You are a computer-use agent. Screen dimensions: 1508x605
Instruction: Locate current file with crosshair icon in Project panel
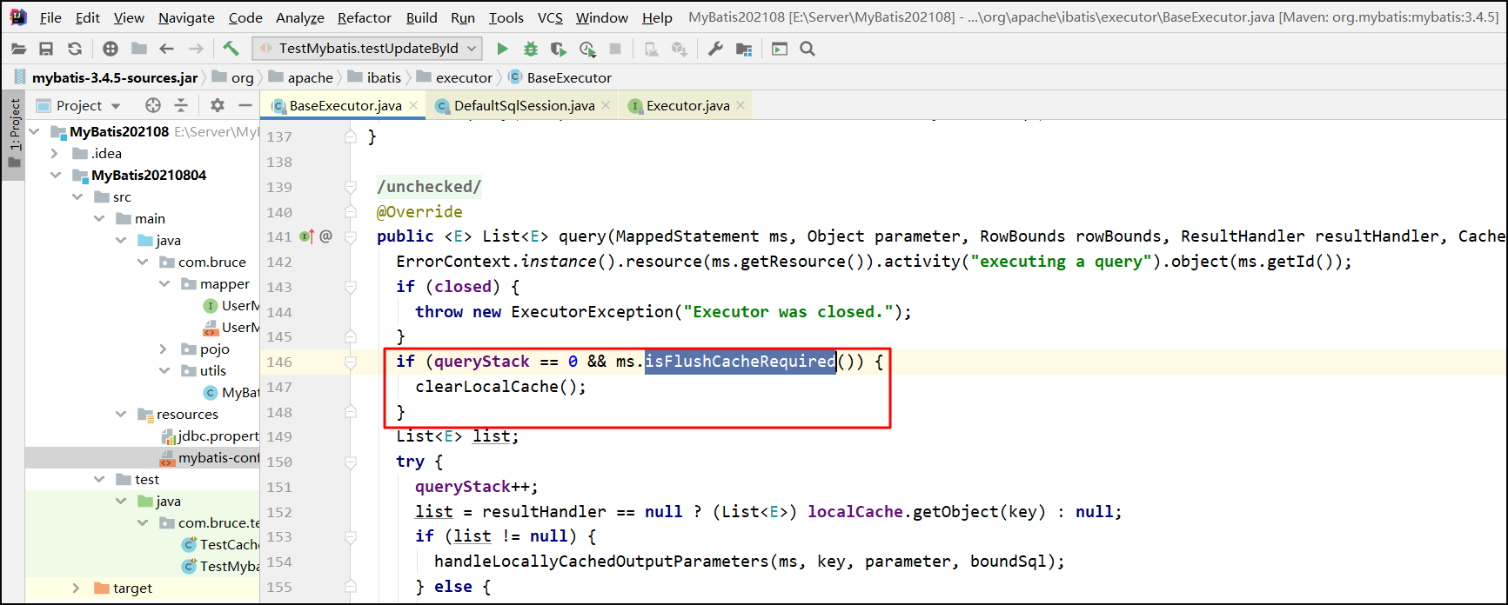[x=153, y=105]
